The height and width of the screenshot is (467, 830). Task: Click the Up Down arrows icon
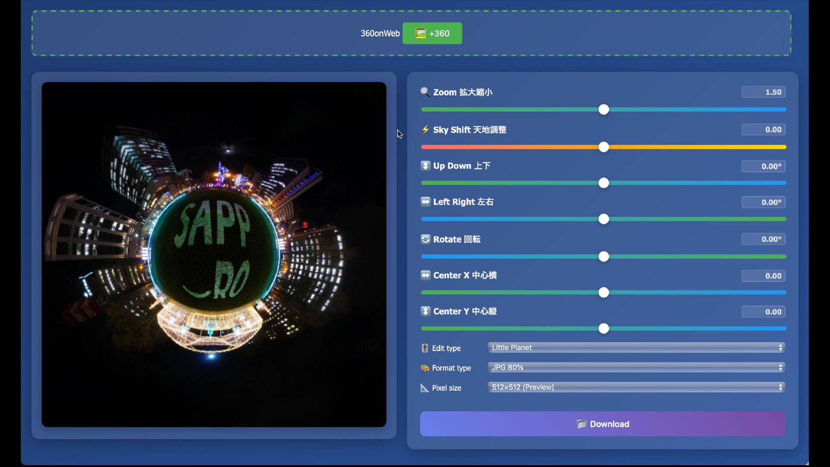click(425, 166)
